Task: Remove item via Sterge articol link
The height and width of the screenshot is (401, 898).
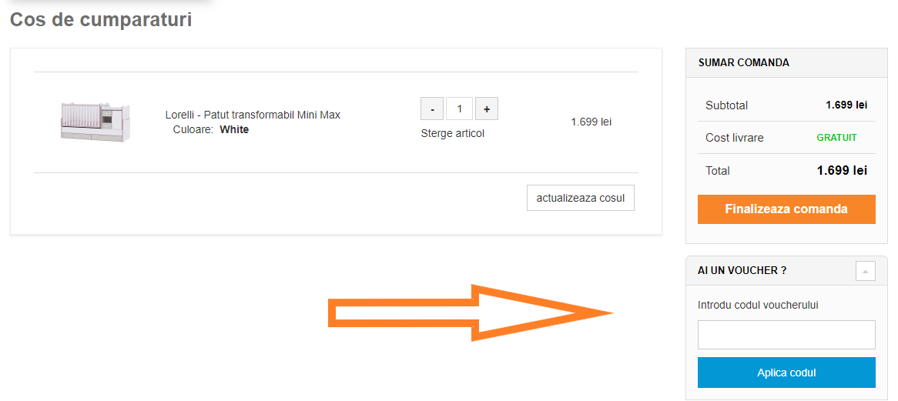Action: (x=452, y=133)
